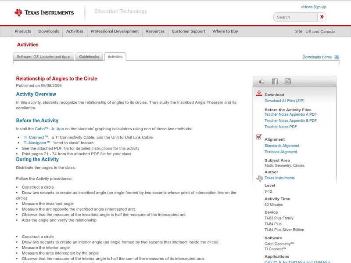
Task: Click the Cabri Geometry software text
Action: click(x=279, y=244)
